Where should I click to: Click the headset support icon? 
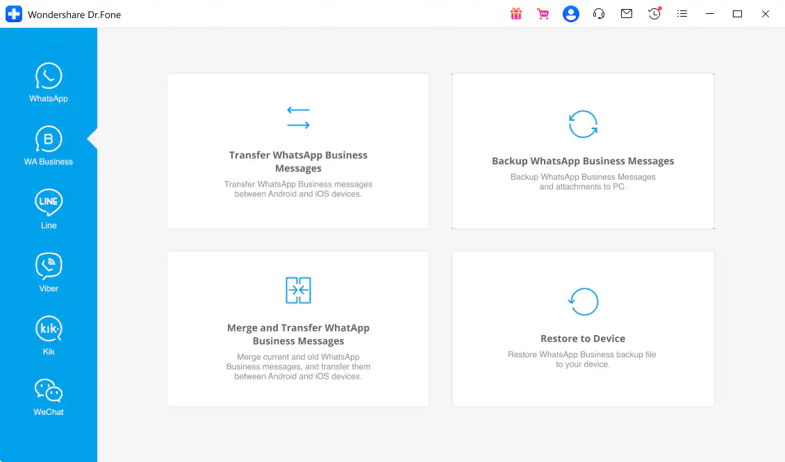click(599, 14)
